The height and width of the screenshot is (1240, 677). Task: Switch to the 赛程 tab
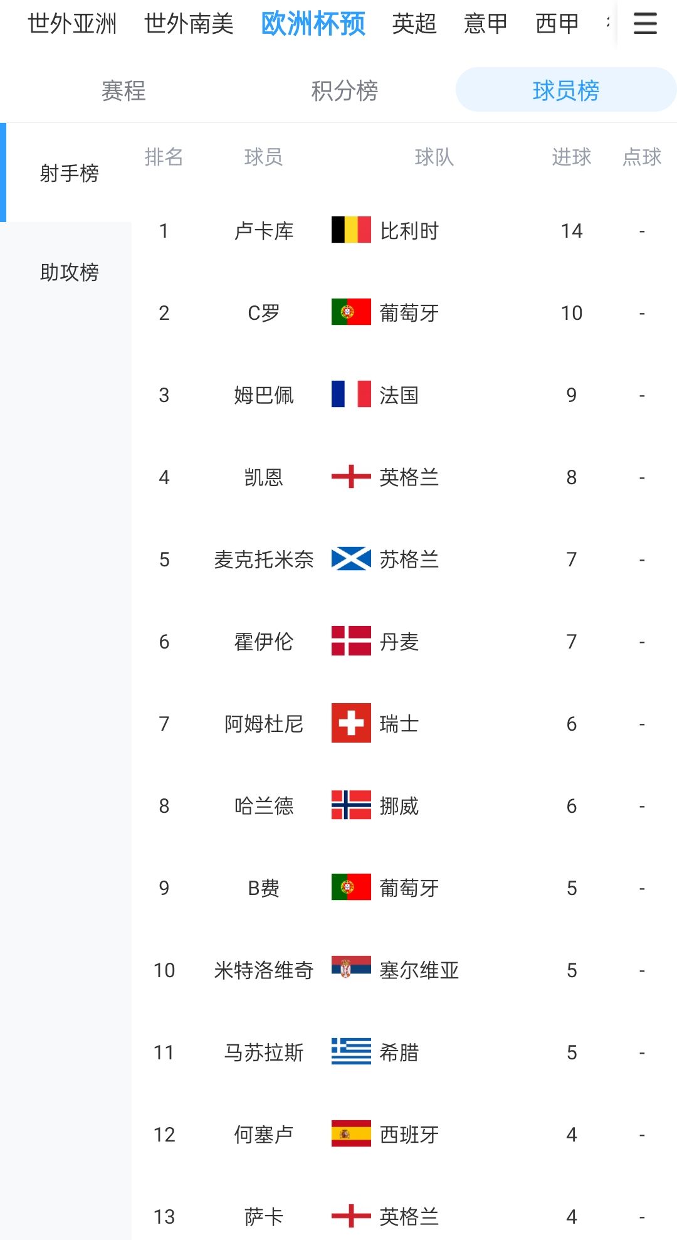[123, 91]
